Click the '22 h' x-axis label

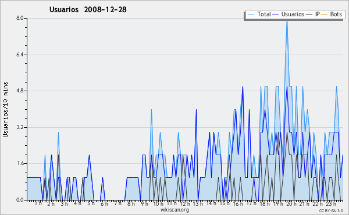click(x=318, y=204)
